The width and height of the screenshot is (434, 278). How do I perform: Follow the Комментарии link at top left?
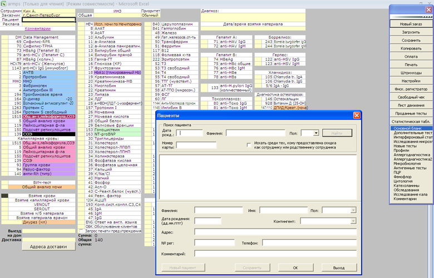click(x=37, y=29)
